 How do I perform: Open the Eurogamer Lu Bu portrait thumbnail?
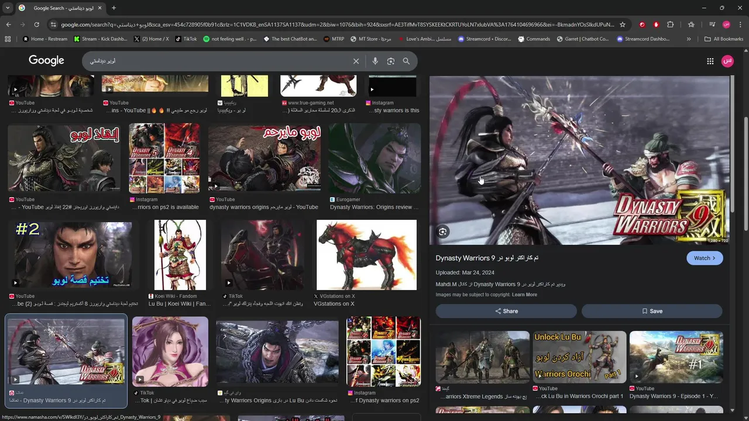(374, 158)
